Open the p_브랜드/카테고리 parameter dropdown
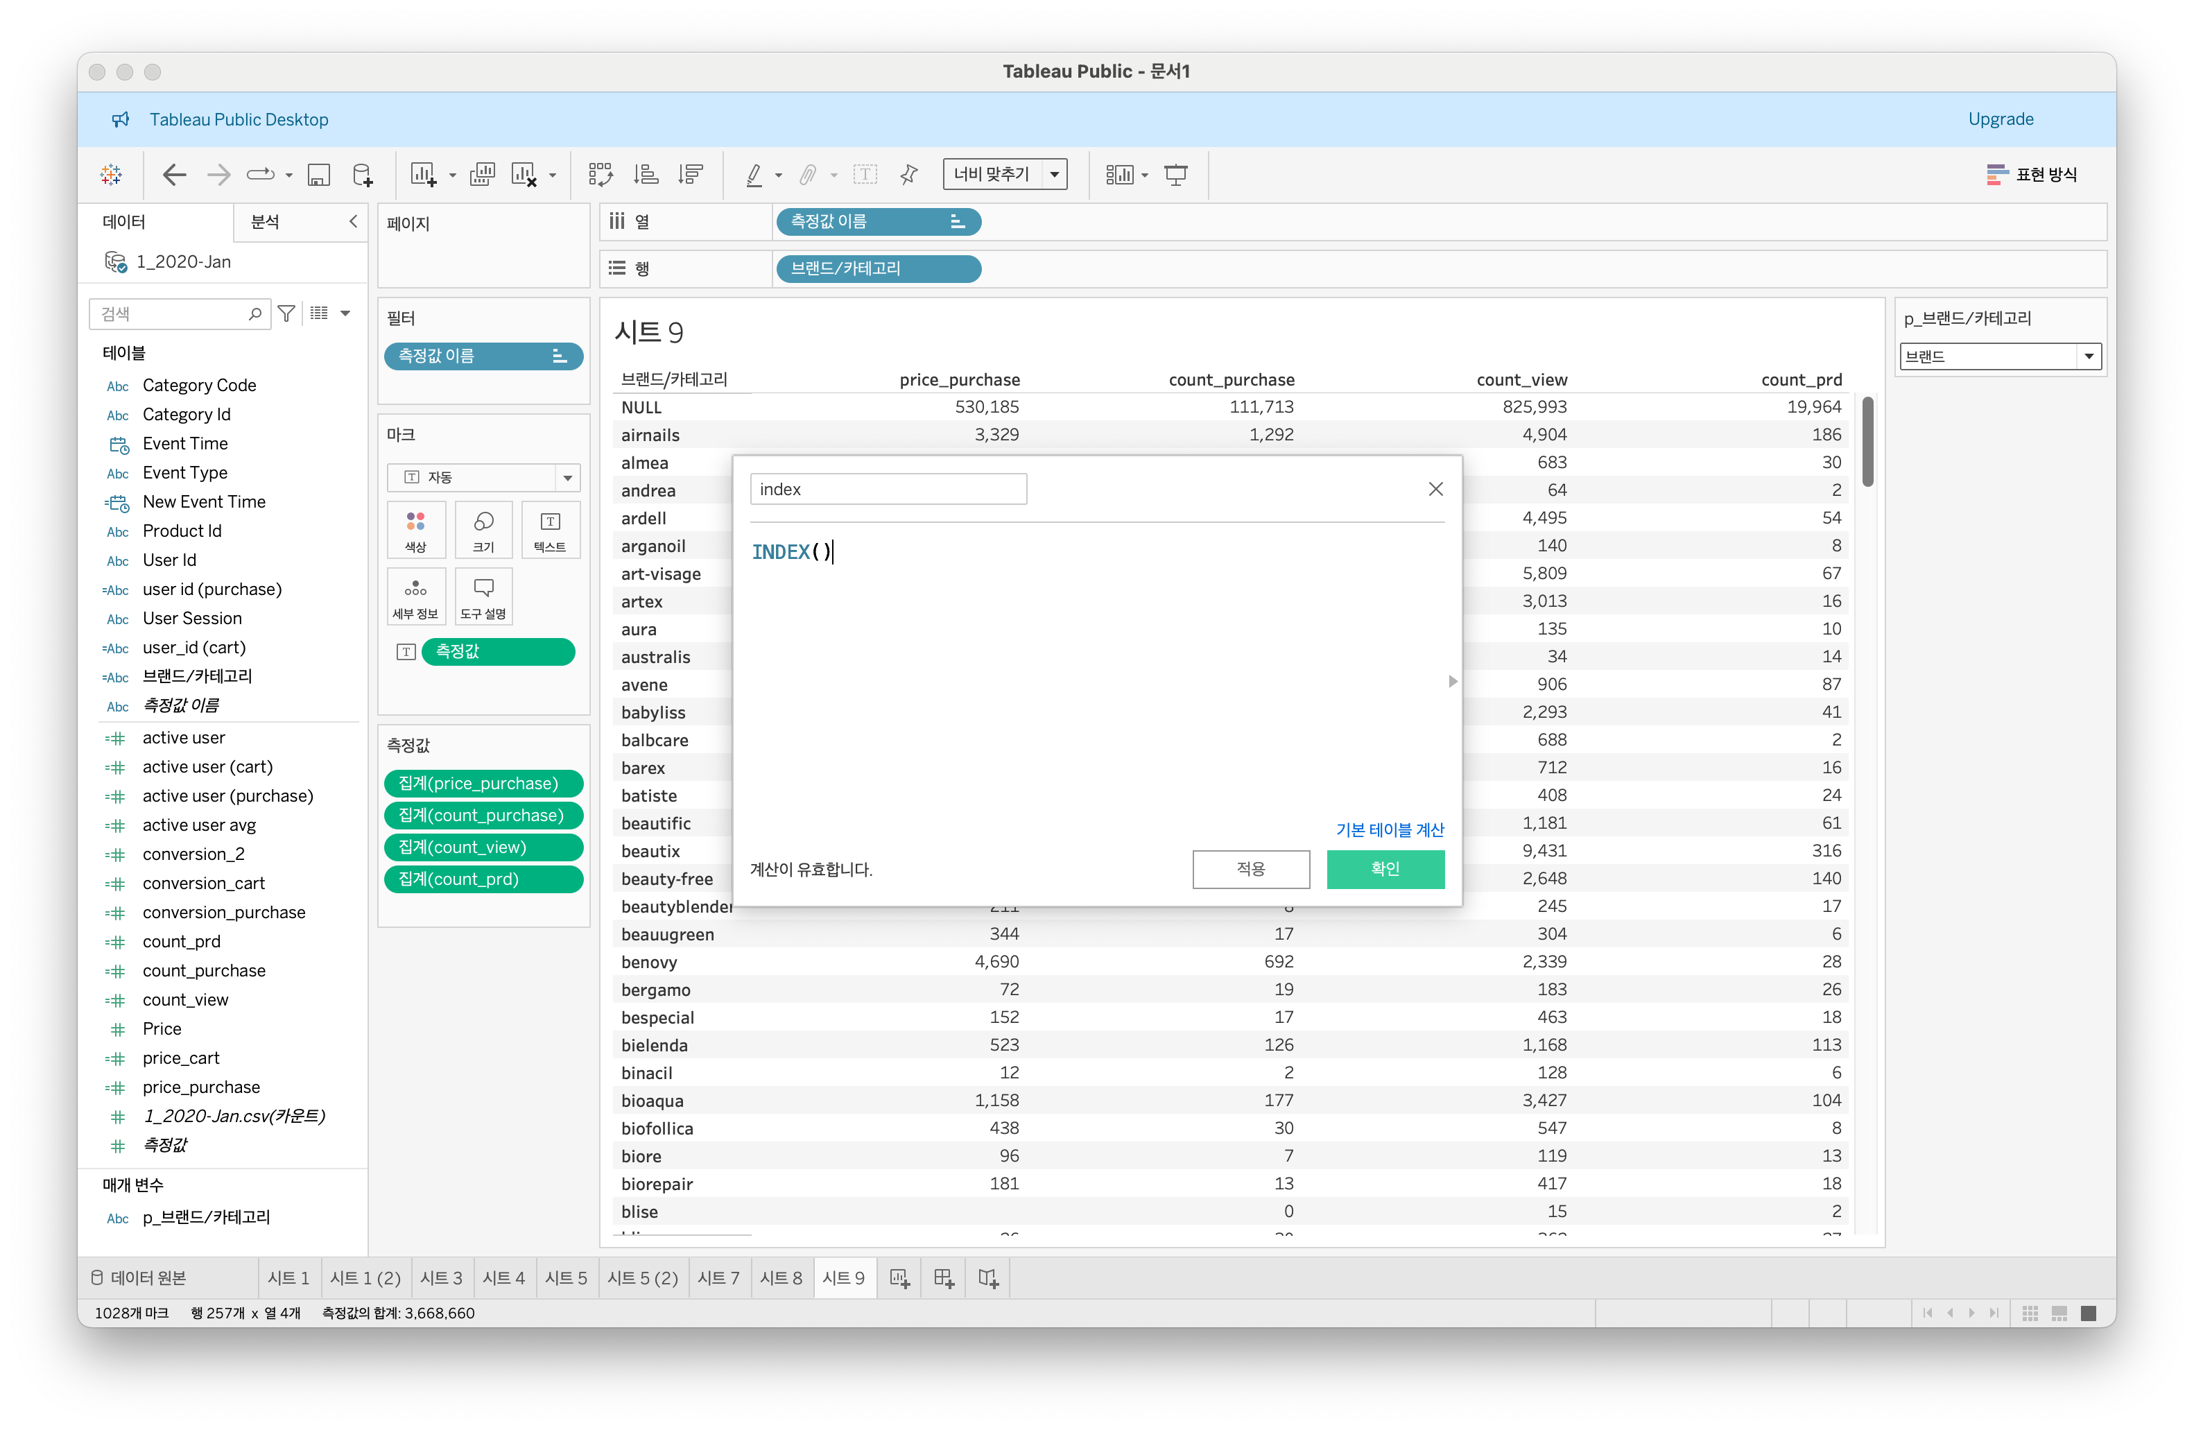This screenshot has width=2194, height=1430. click(2088, 357)
